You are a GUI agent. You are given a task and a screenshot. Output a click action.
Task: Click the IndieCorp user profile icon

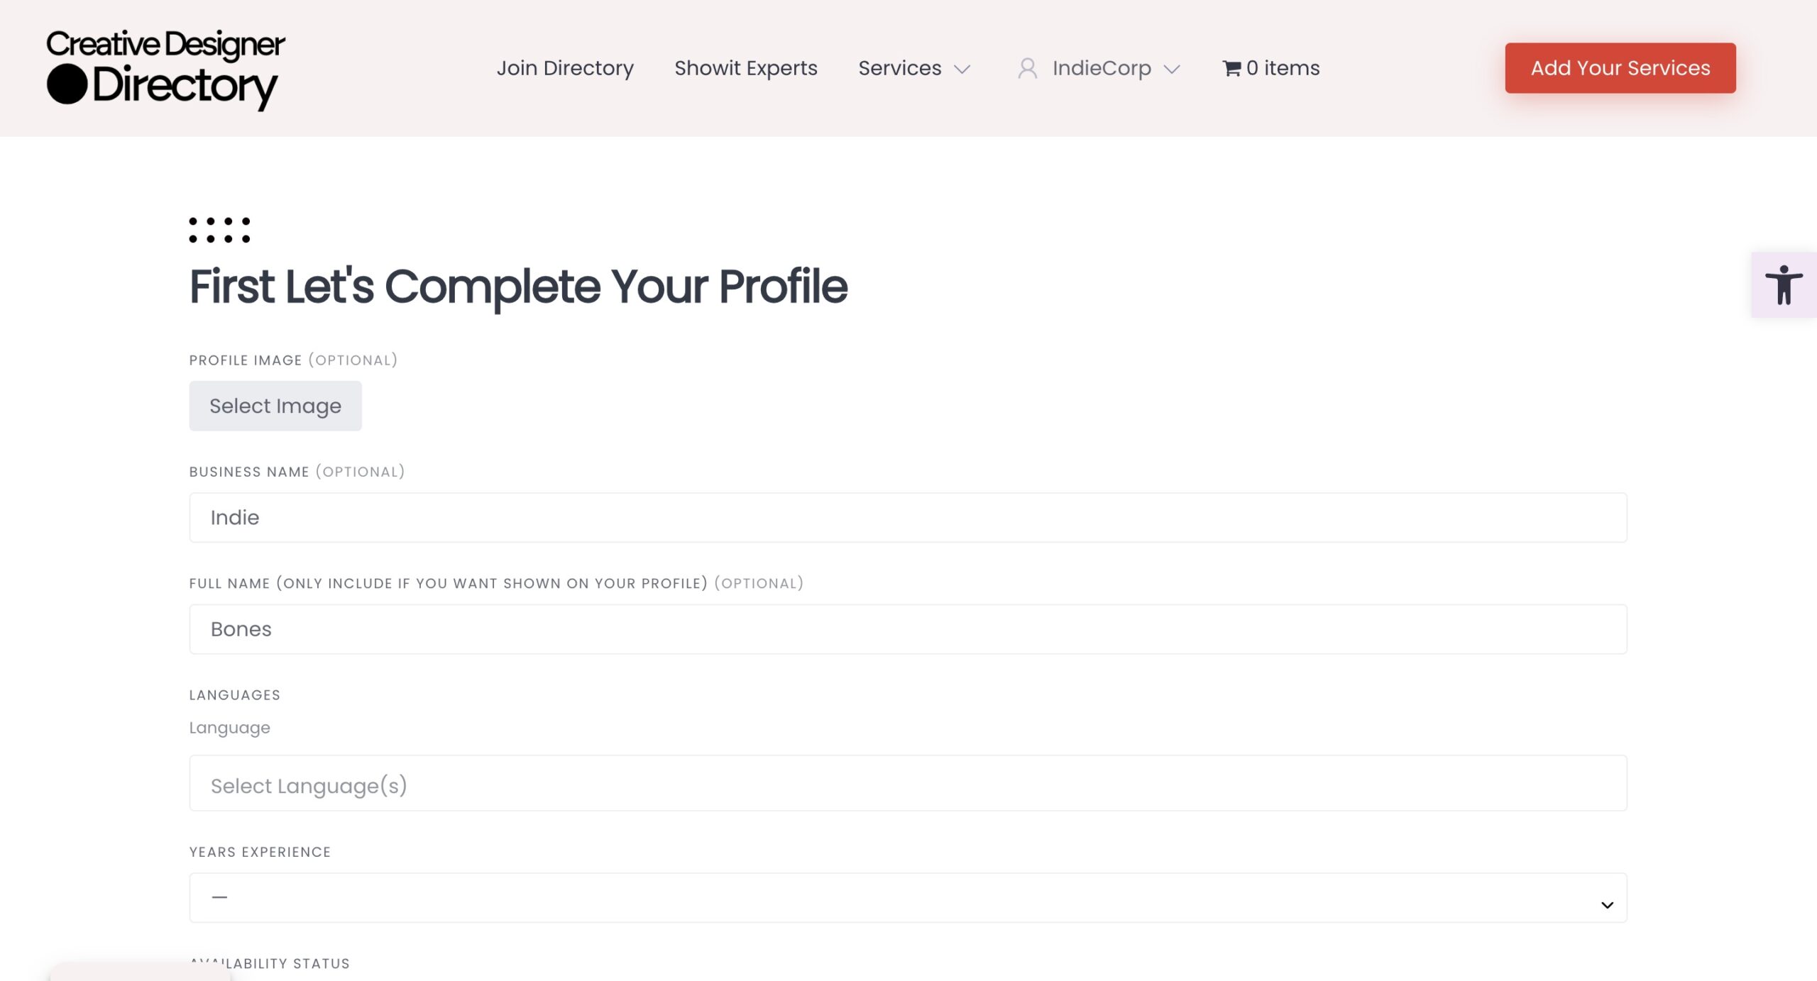[x=1027, y=68]
